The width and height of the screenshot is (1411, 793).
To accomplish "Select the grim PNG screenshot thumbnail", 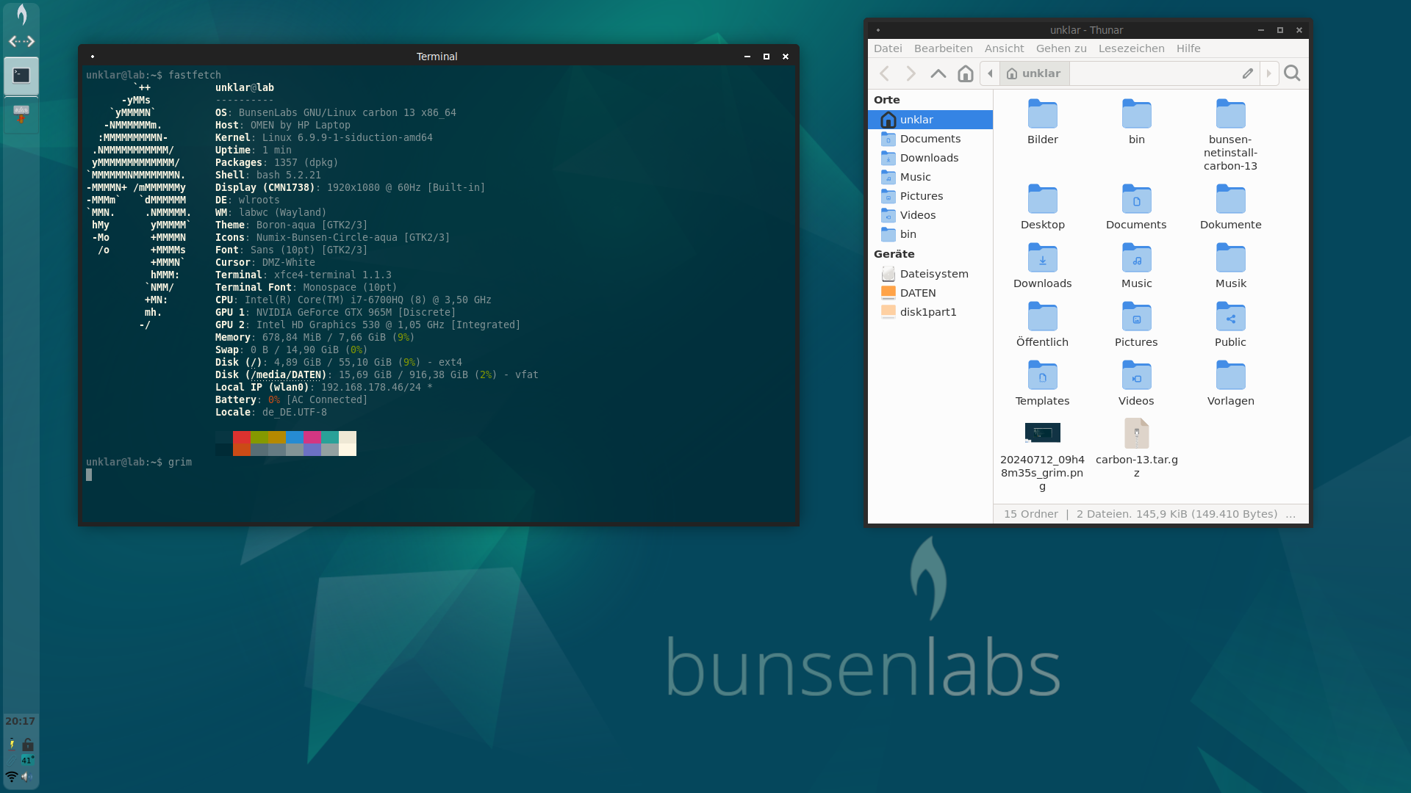I will [1042, 433].
